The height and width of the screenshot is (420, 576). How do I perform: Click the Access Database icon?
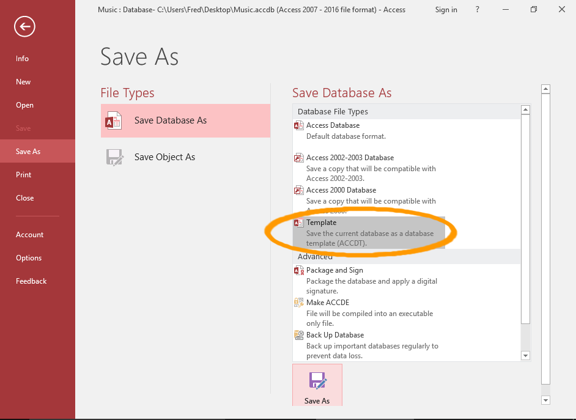tap(298, 125)
